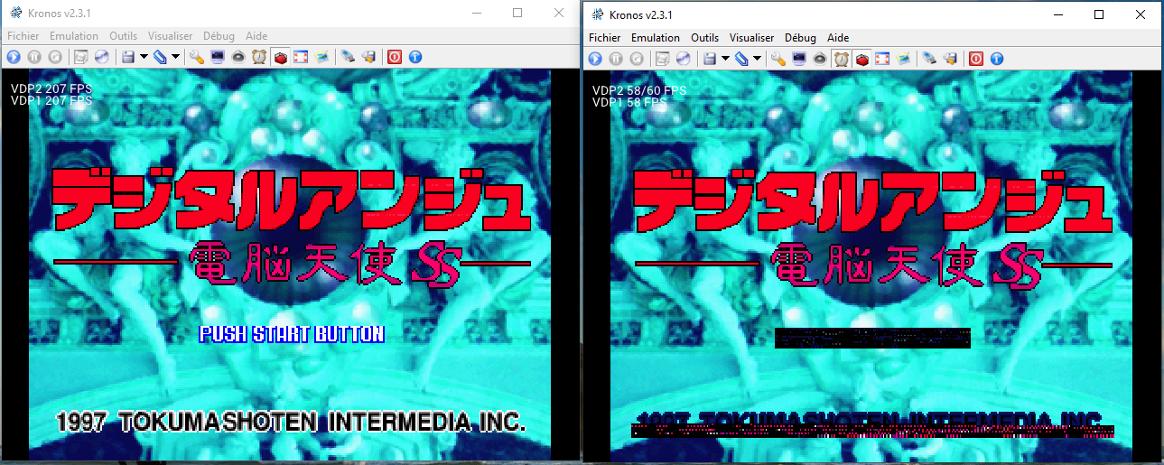The height and width of the screenshot is (465, 1164).
Task: Toggle the red cube button in right window
Action: point(861,58)
